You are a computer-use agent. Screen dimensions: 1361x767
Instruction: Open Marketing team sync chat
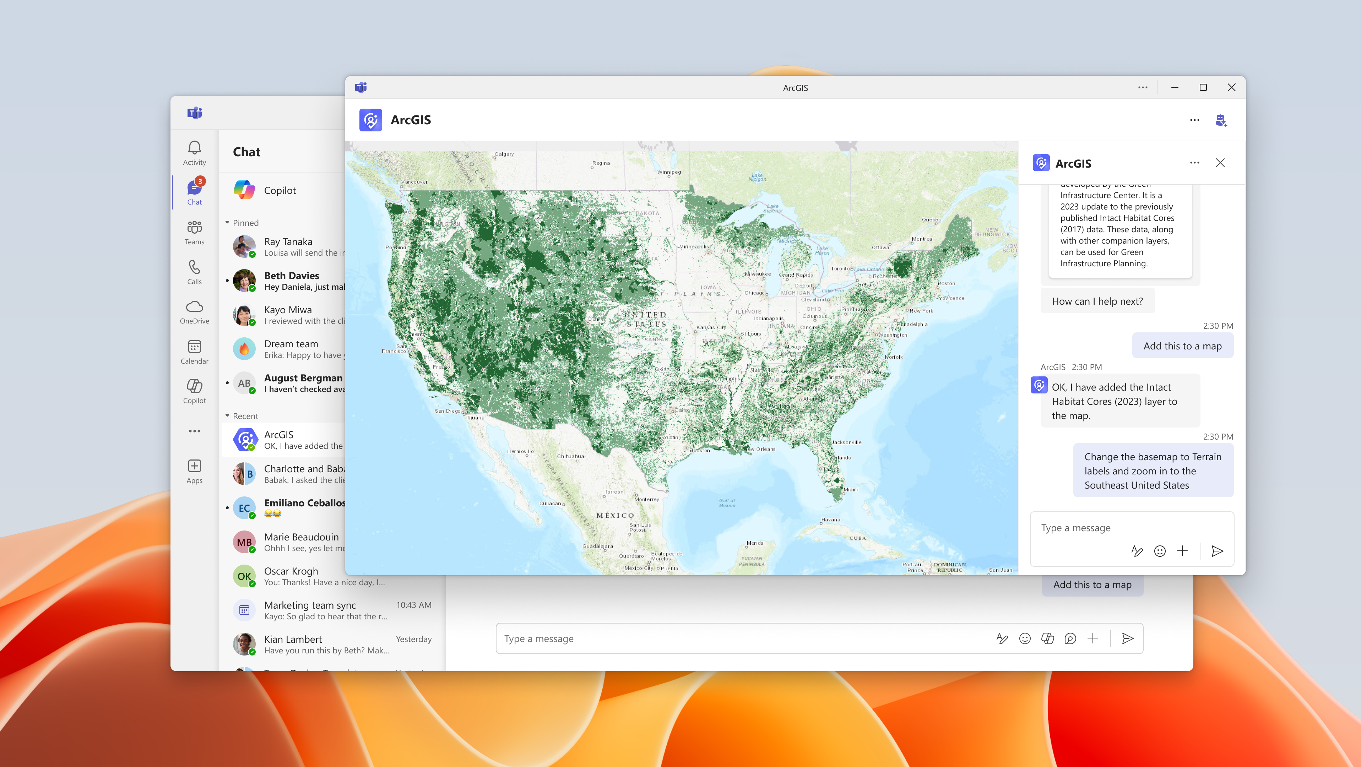click(332, 610)
